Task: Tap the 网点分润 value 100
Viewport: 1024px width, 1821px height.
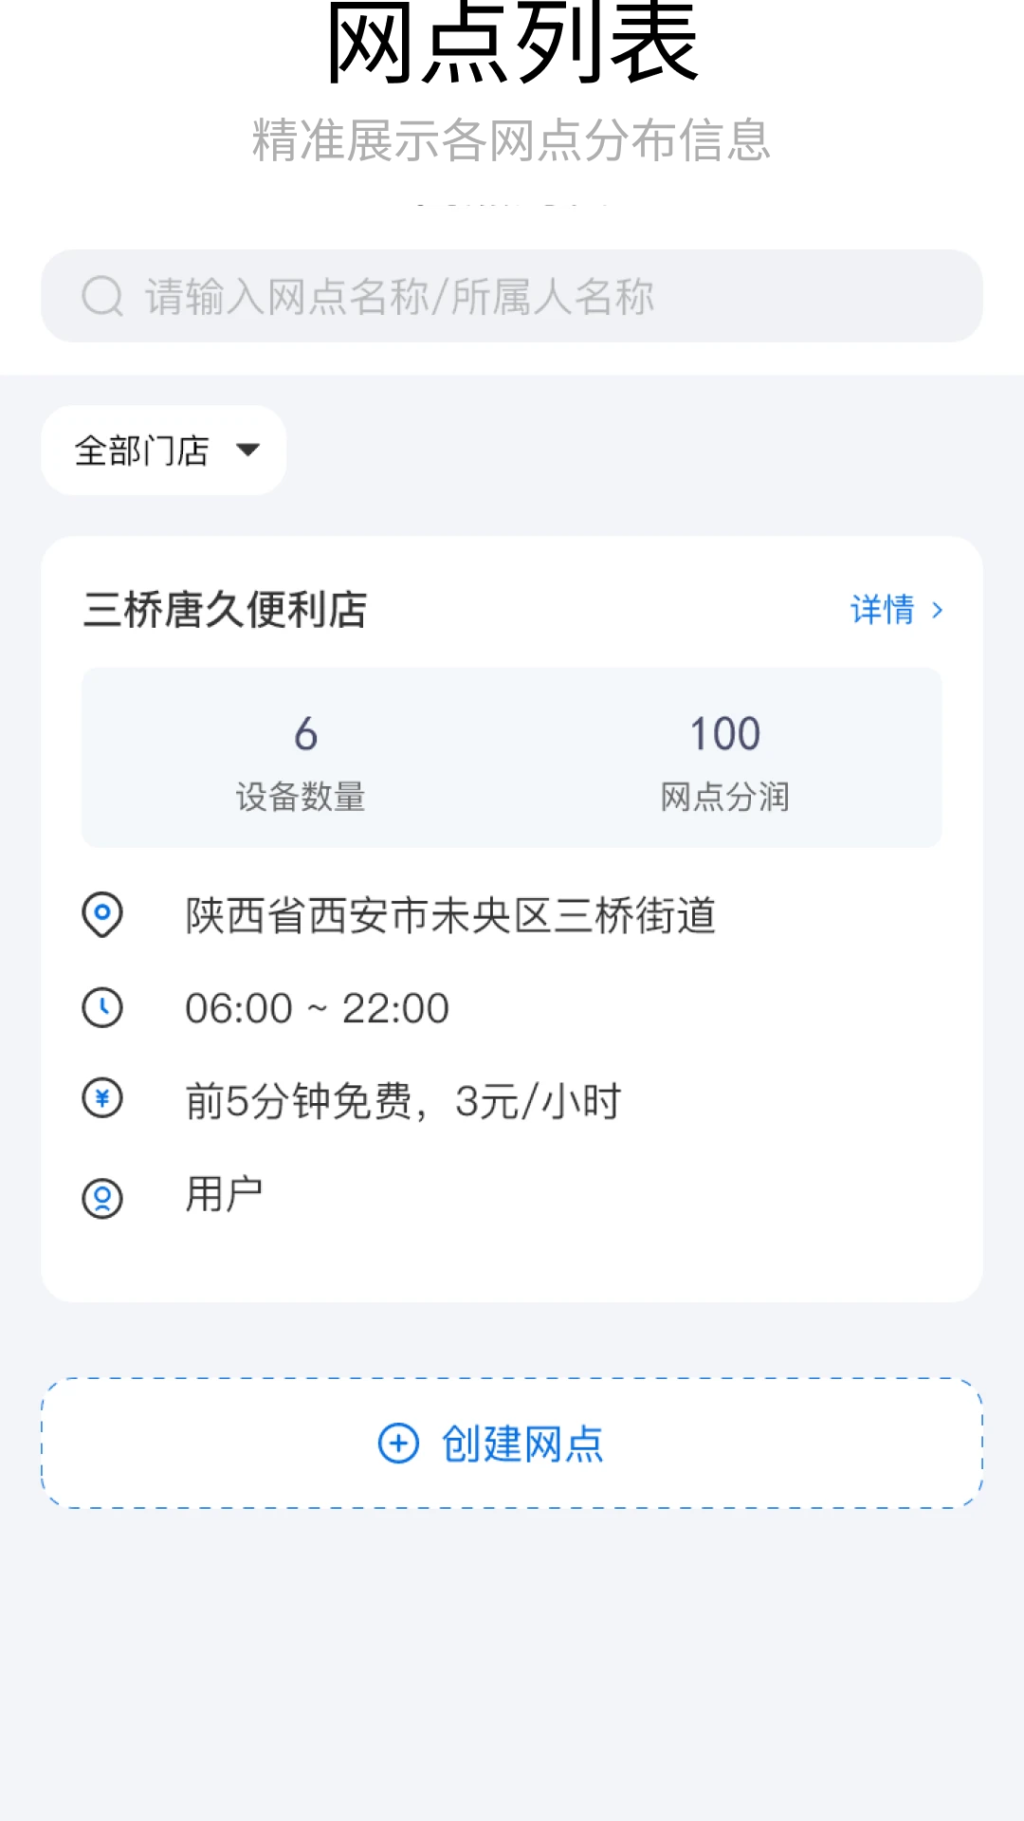Action: pos(724,735)
